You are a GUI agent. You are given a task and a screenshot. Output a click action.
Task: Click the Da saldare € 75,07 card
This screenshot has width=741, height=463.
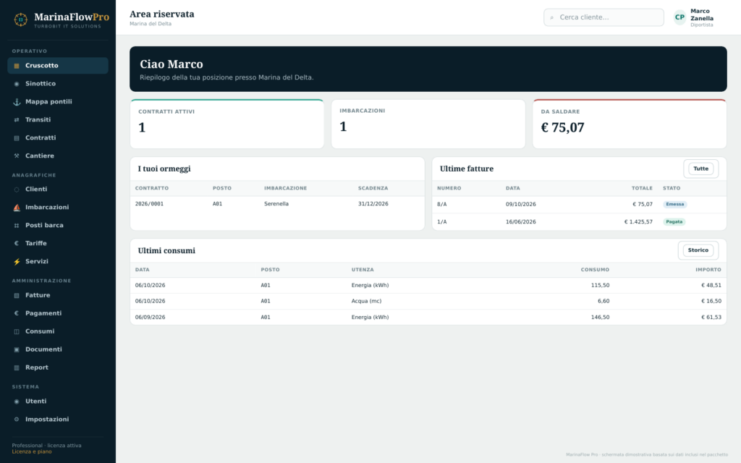coord(630,124)
